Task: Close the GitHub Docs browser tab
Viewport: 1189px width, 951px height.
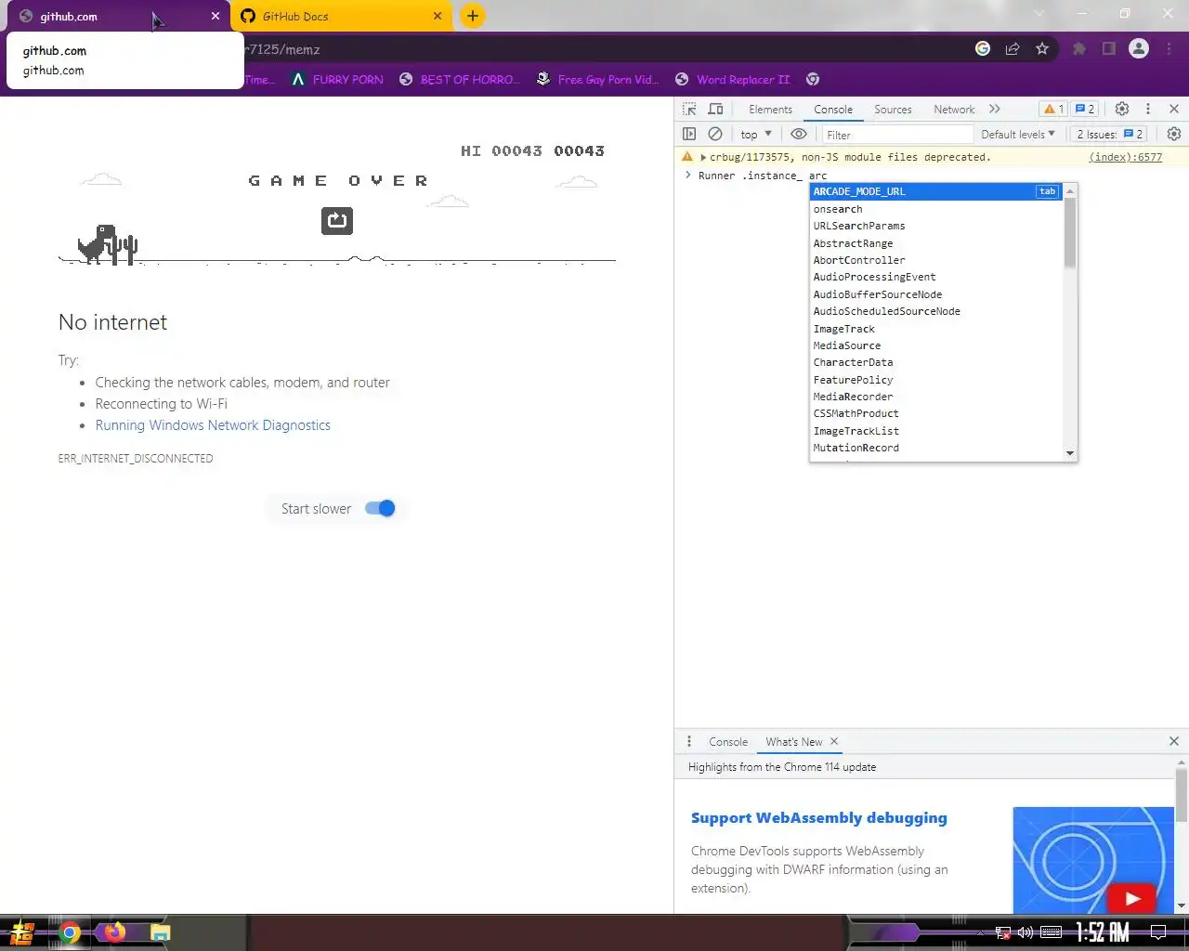Action: pos(438,16)
